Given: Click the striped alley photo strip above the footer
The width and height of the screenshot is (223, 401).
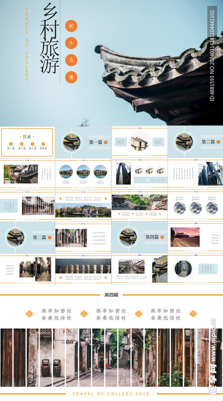Looking at the screenshot, I should click(111, 358).
